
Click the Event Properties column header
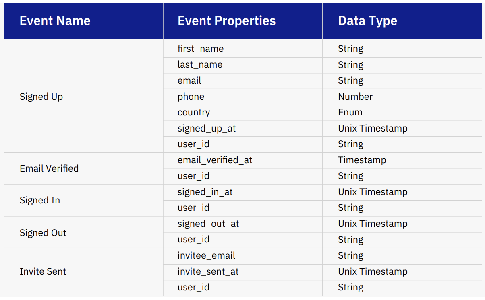pos(226,21)
